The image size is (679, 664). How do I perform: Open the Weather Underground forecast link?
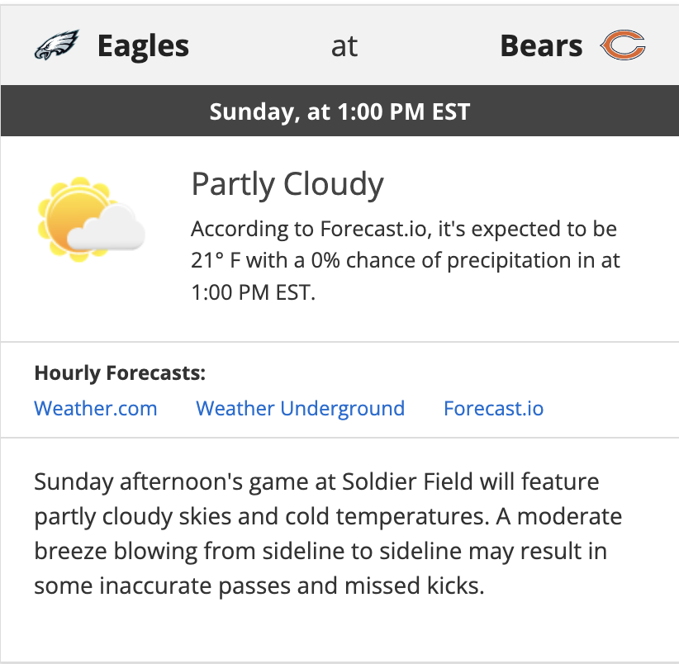pos(301,408)
